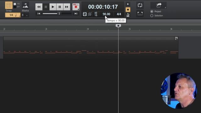201x113 pixels.
Task: Flip the Snap To/By switch
Action: [x=15, y=5]
